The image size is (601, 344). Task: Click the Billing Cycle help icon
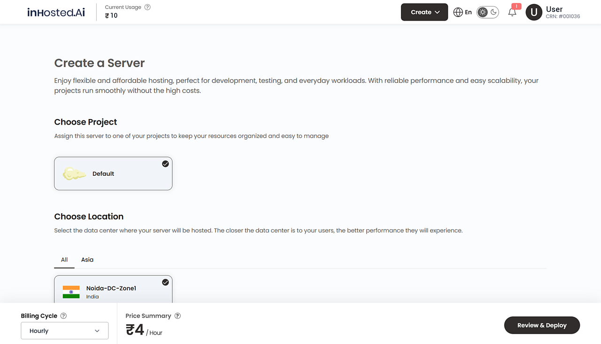(x=64, y=315)
